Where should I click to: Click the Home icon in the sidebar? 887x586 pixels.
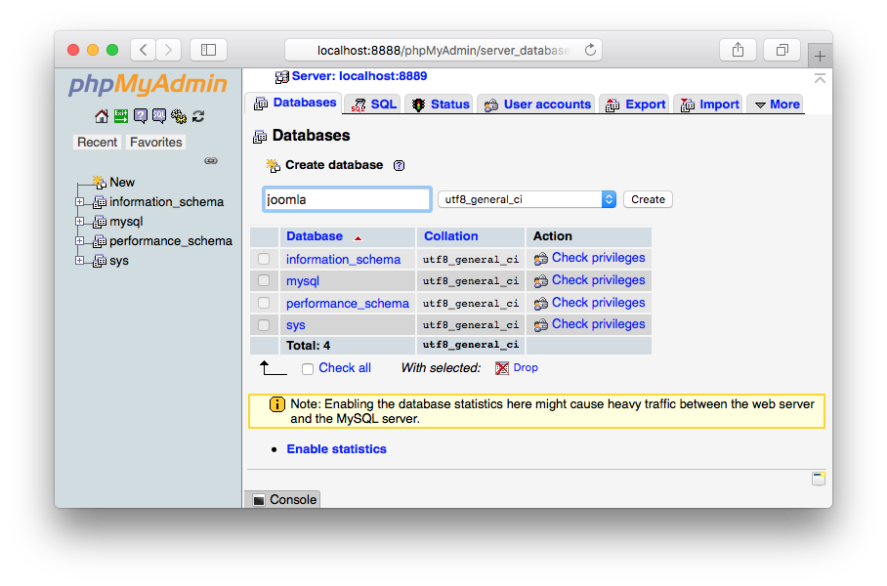point(101,116)
